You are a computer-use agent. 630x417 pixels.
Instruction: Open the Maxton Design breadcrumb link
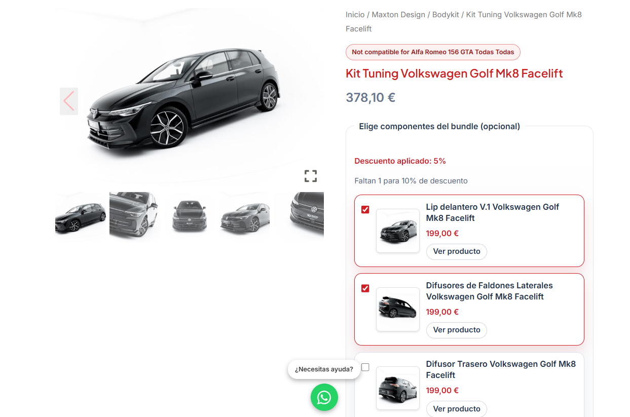click(398, 14)
